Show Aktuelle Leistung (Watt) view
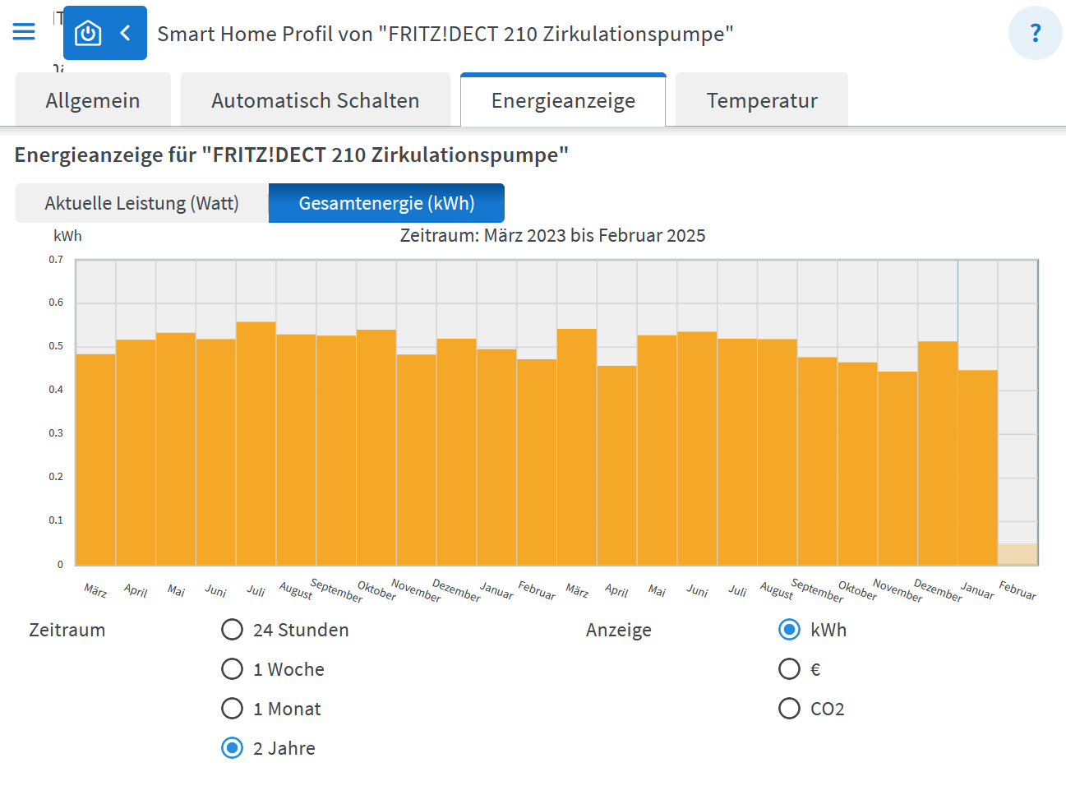 click(141, 203)
